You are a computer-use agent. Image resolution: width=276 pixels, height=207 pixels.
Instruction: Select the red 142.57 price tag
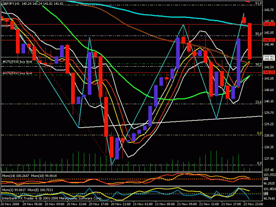[269, 40]
